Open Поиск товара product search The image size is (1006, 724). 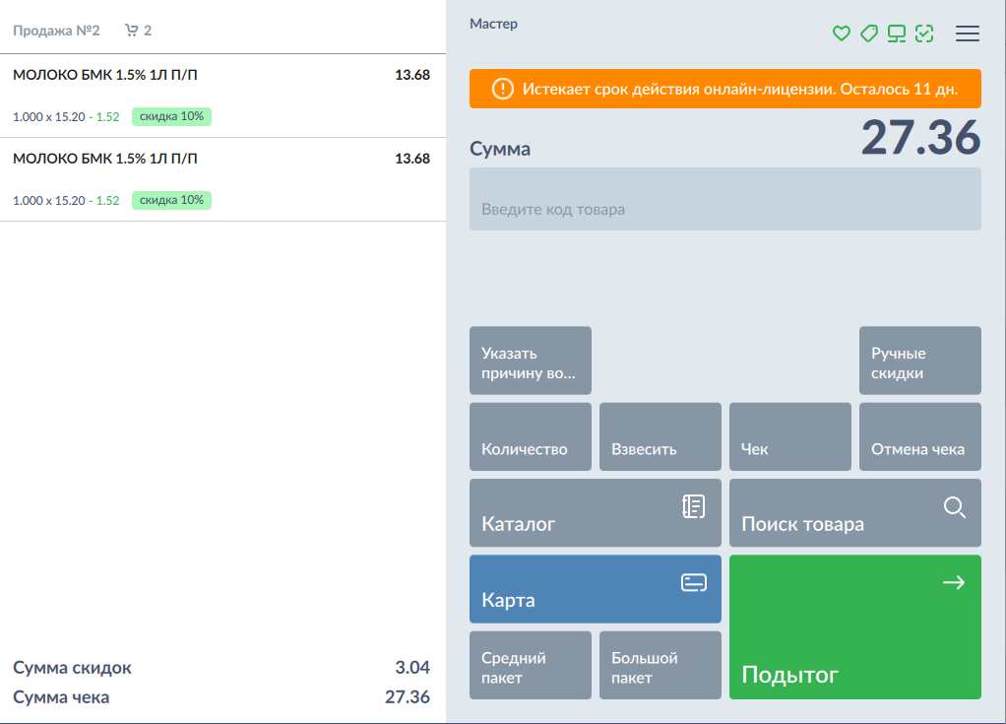point(854,512)
